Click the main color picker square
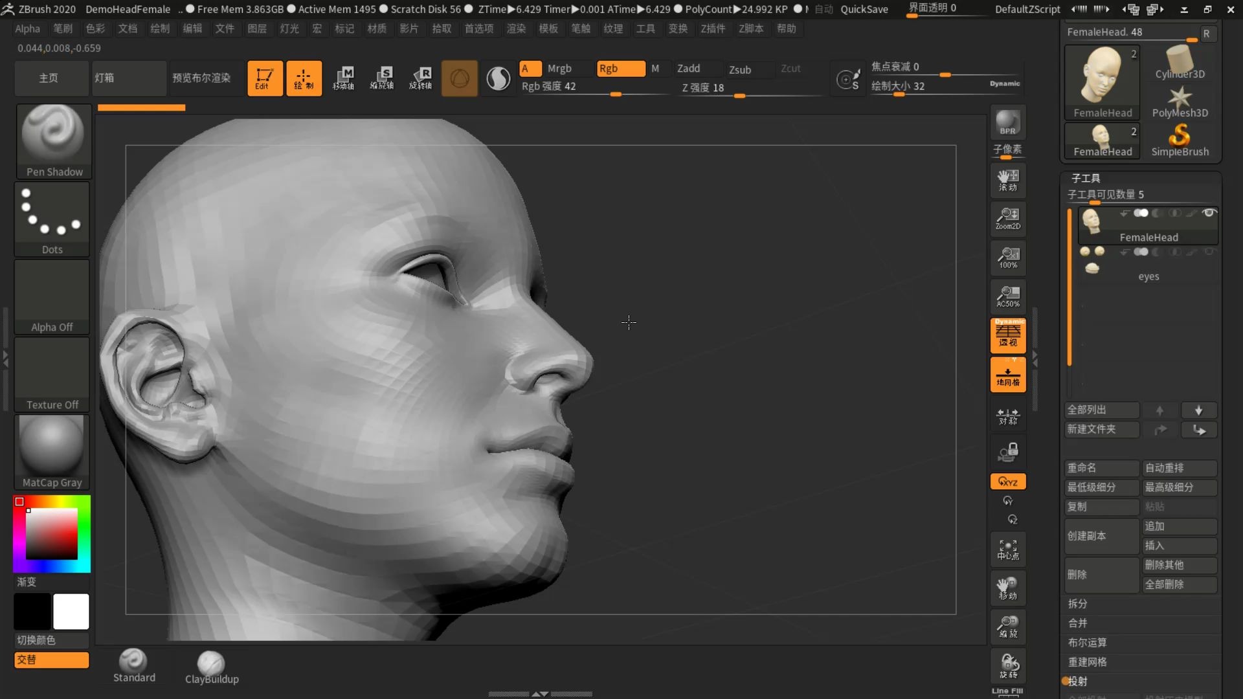The width and height of the screenshot is (1243, 699). click(x=52, y=534)
